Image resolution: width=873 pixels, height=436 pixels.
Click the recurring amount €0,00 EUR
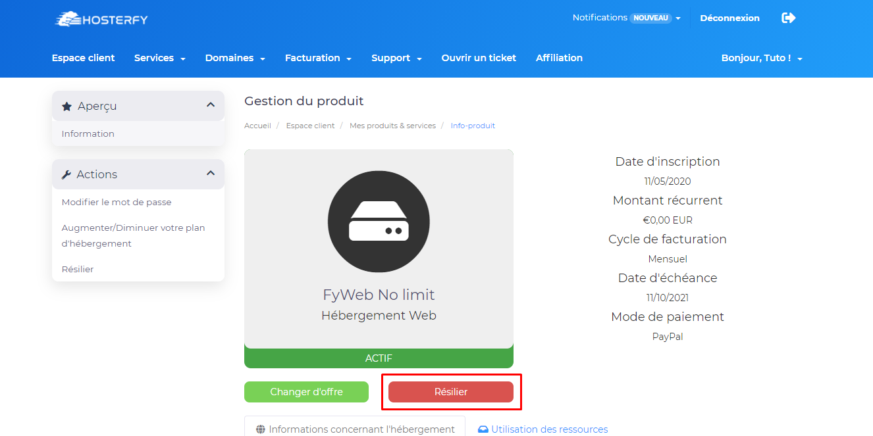[x=668, y=220]
